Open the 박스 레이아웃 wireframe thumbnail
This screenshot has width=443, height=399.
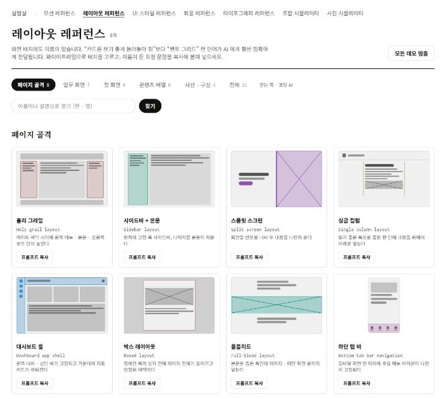169,305
